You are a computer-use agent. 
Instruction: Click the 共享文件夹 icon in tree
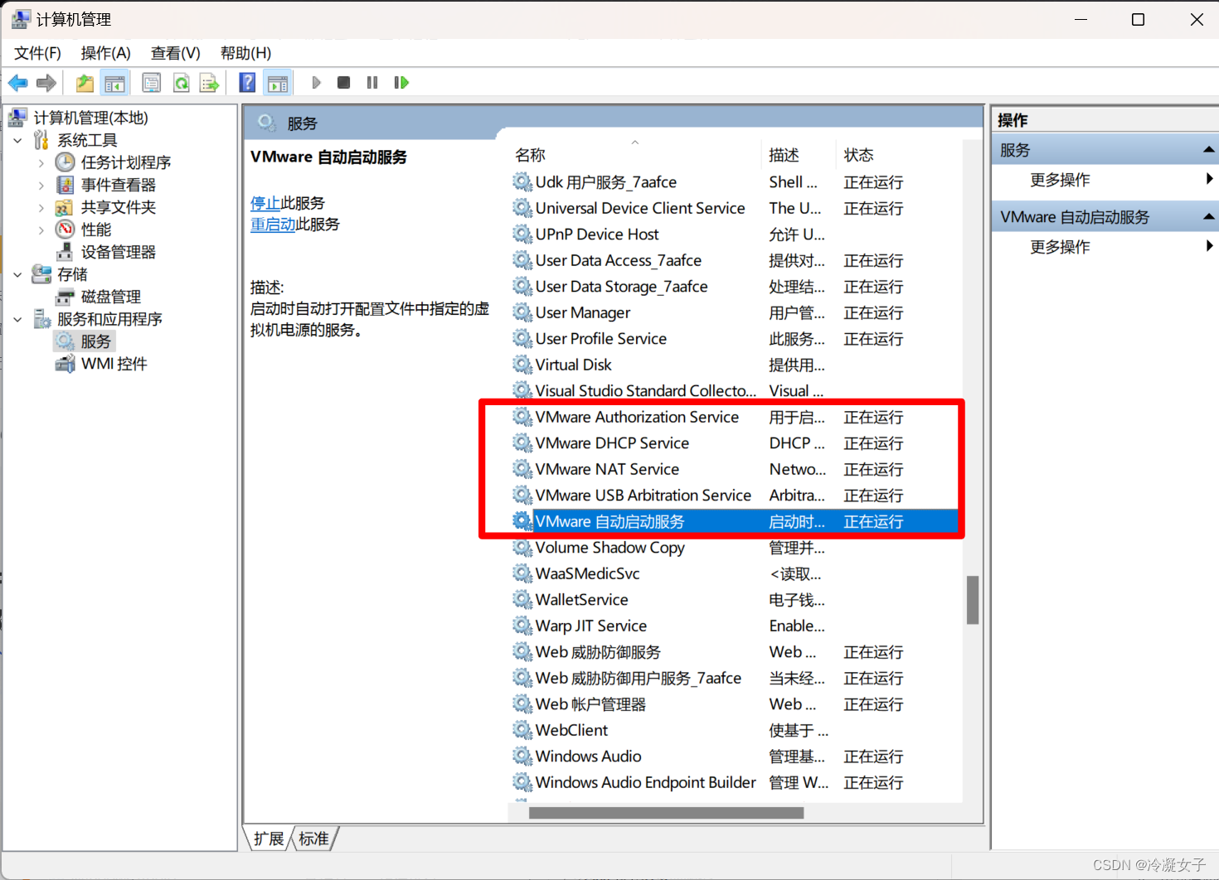coord(65,207)
